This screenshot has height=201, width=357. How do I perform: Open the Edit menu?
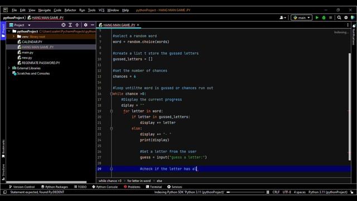coord(22,10)
